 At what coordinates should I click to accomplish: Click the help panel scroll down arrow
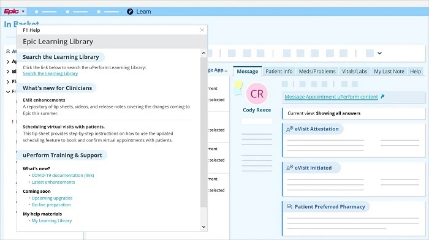(x=203, y=227)
